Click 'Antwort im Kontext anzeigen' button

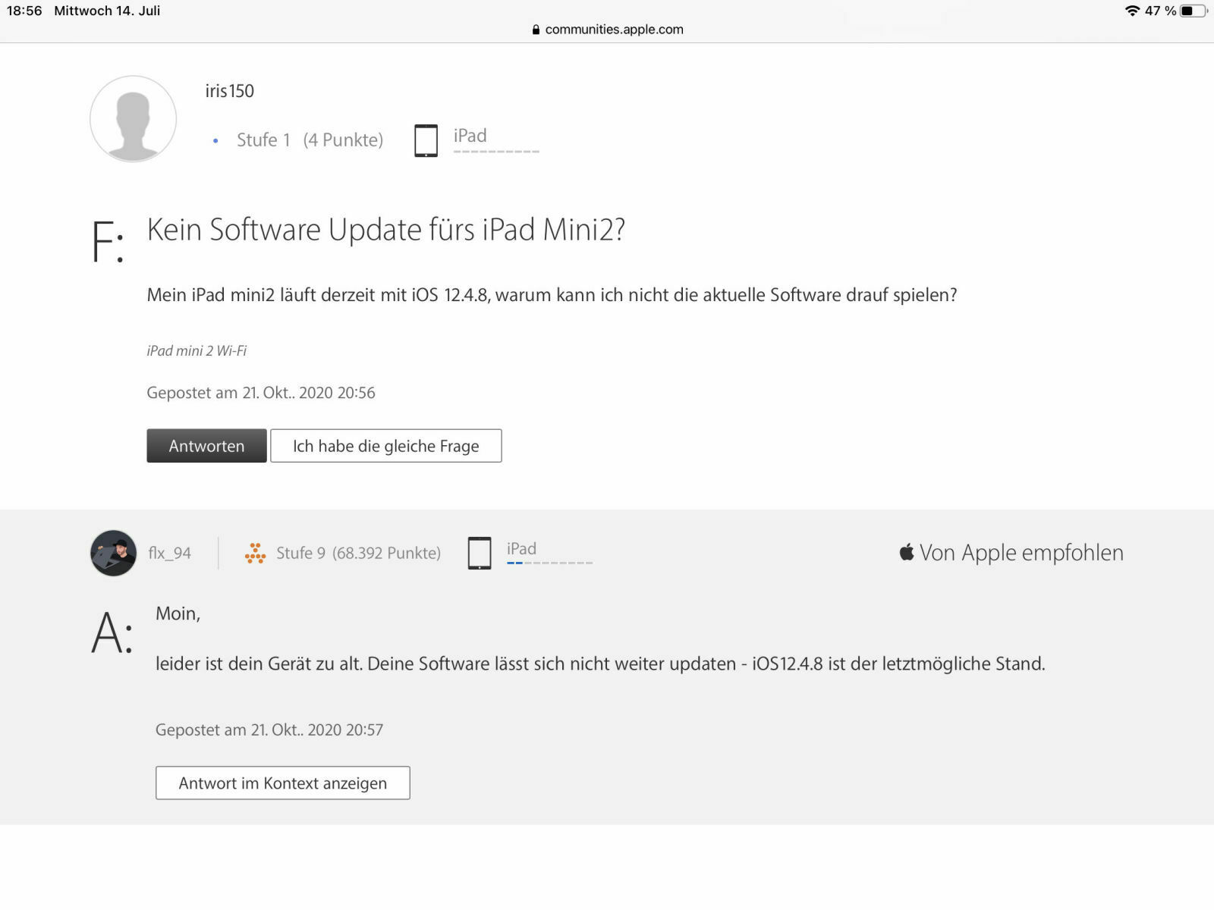pos(283,783)
